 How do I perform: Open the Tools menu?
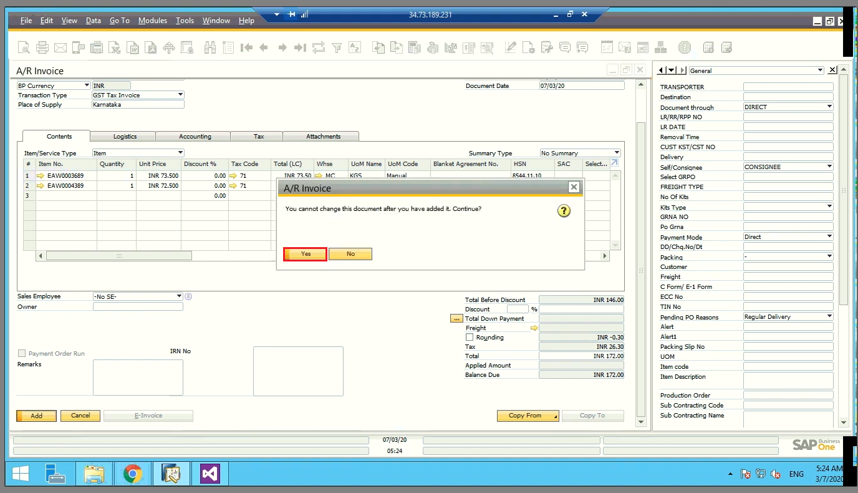point(185,21)
